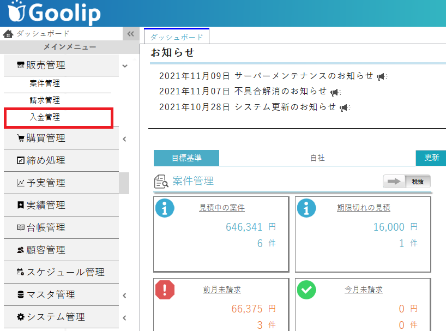Screen dimensions: 446x331
Task: Open the 台帳管理 menu
Action: [x=61, y=227]
